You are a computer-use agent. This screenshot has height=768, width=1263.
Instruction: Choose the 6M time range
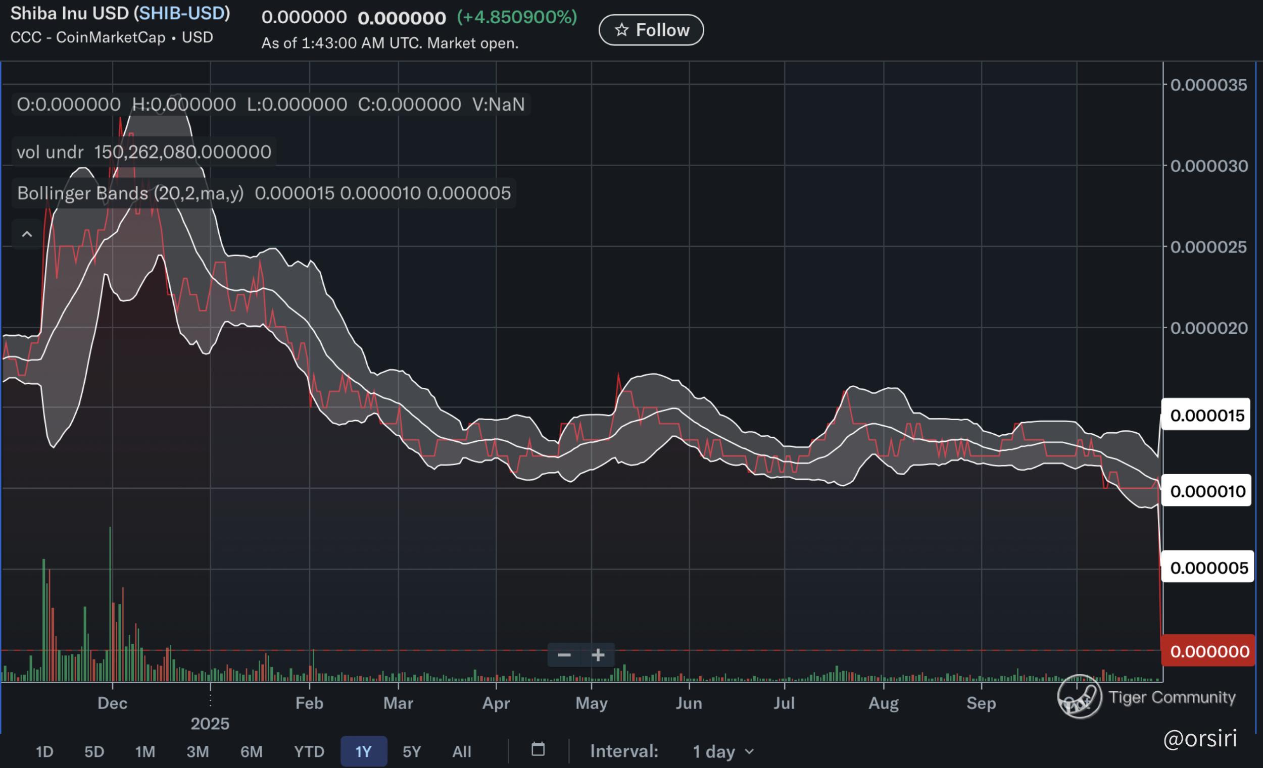[x=251, y=752]
